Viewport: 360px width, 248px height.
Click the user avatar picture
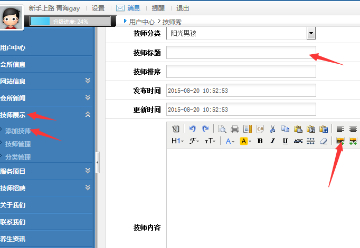(11, 17)
